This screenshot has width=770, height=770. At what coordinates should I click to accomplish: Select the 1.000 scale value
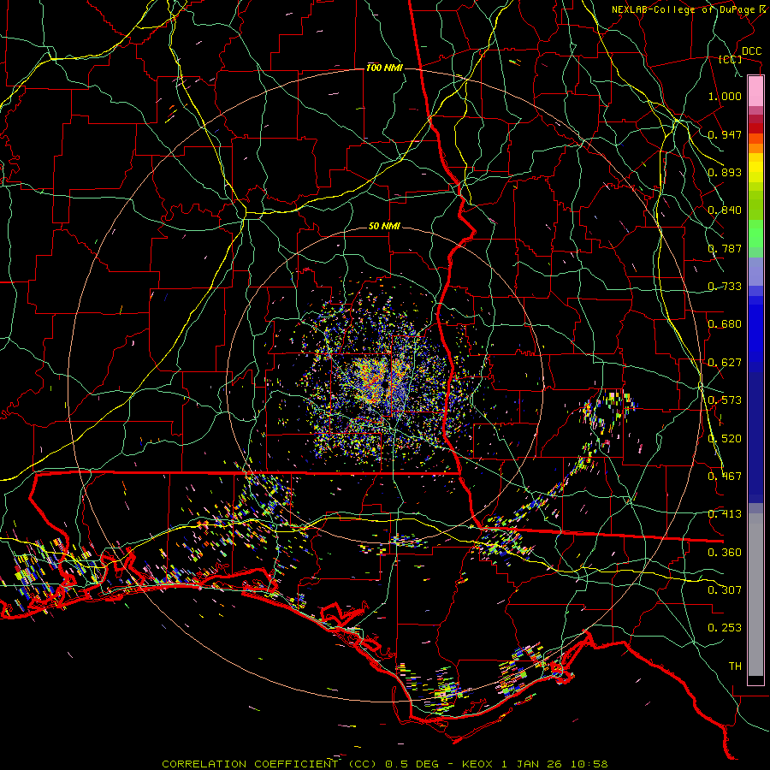725,96
